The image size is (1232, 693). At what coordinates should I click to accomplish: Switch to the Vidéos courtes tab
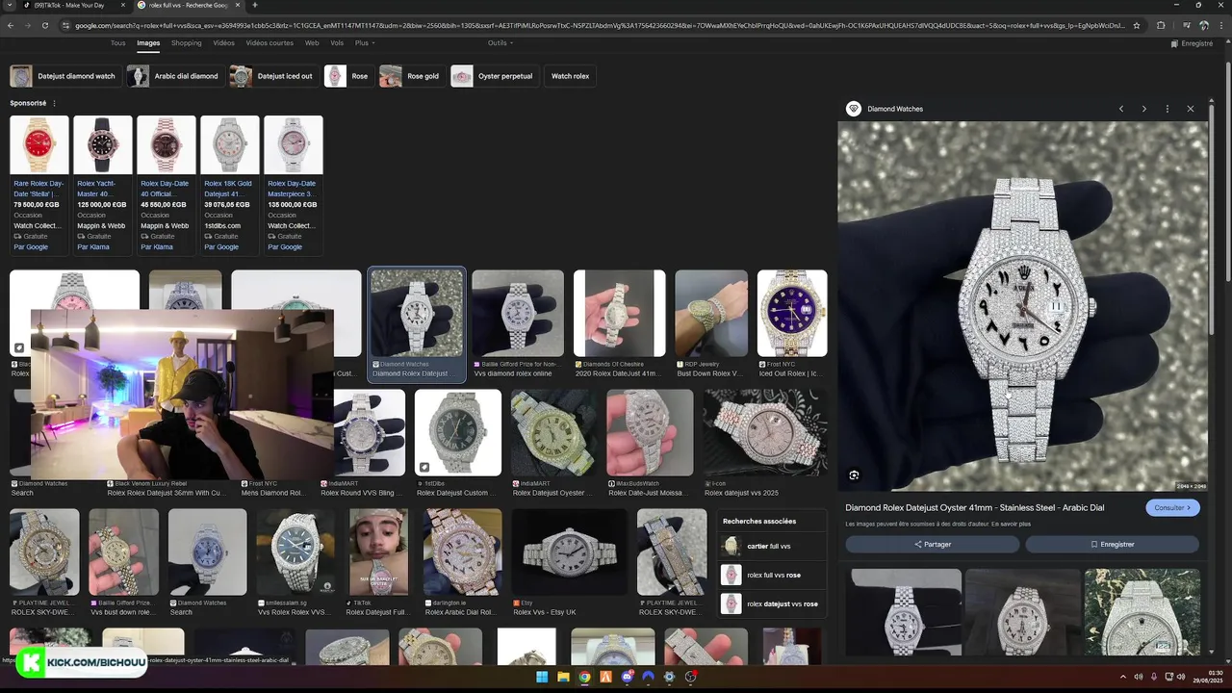coord(269,43)
